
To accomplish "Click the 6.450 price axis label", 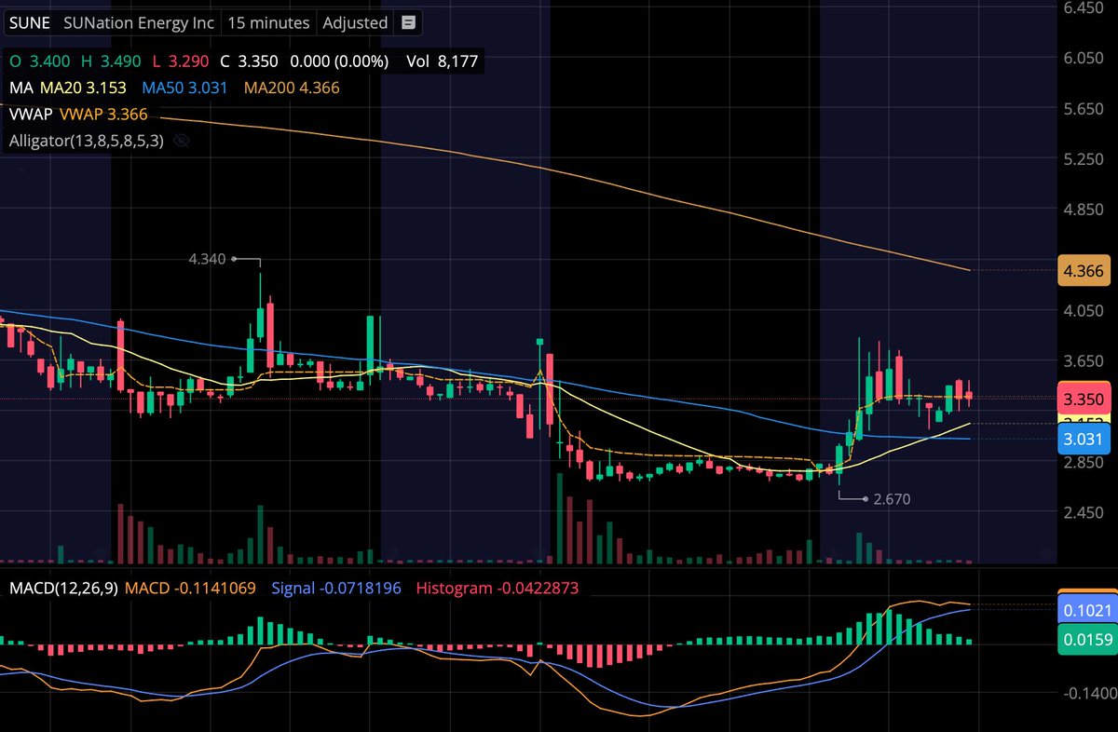I will pyautogui.click(x=1084, y=7).
